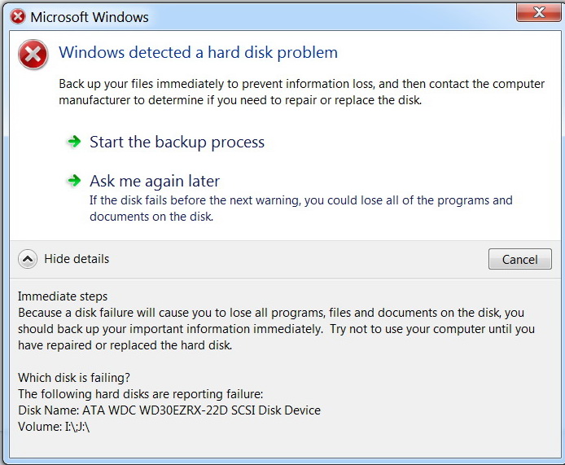
Task: Click the small red error icon in title bar
Action: tap(17, 16)
